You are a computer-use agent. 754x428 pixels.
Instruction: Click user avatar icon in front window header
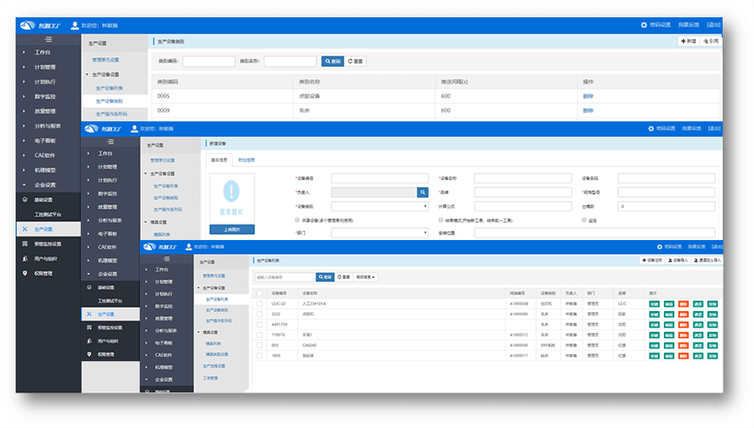188,246
